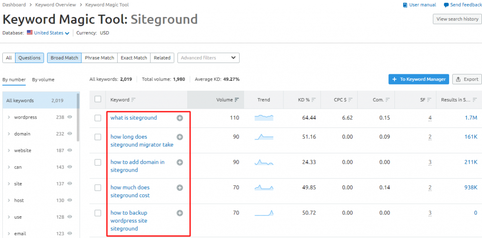Toggle the eye icon for can group
The height and width of the screenshot is (238, 482).
(x=70, y=167)
